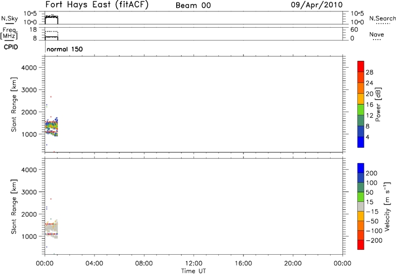This screenshot has width=396, height=274.
Task: Click the '200' Velocity color bar value
Action: coord(372,173)
